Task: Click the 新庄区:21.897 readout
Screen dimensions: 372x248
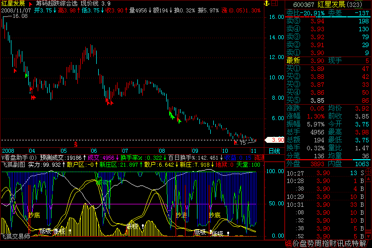Action: click(121, 165)
